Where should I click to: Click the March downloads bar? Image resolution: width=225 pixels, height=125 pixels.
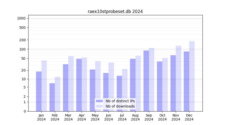(71, 83)
